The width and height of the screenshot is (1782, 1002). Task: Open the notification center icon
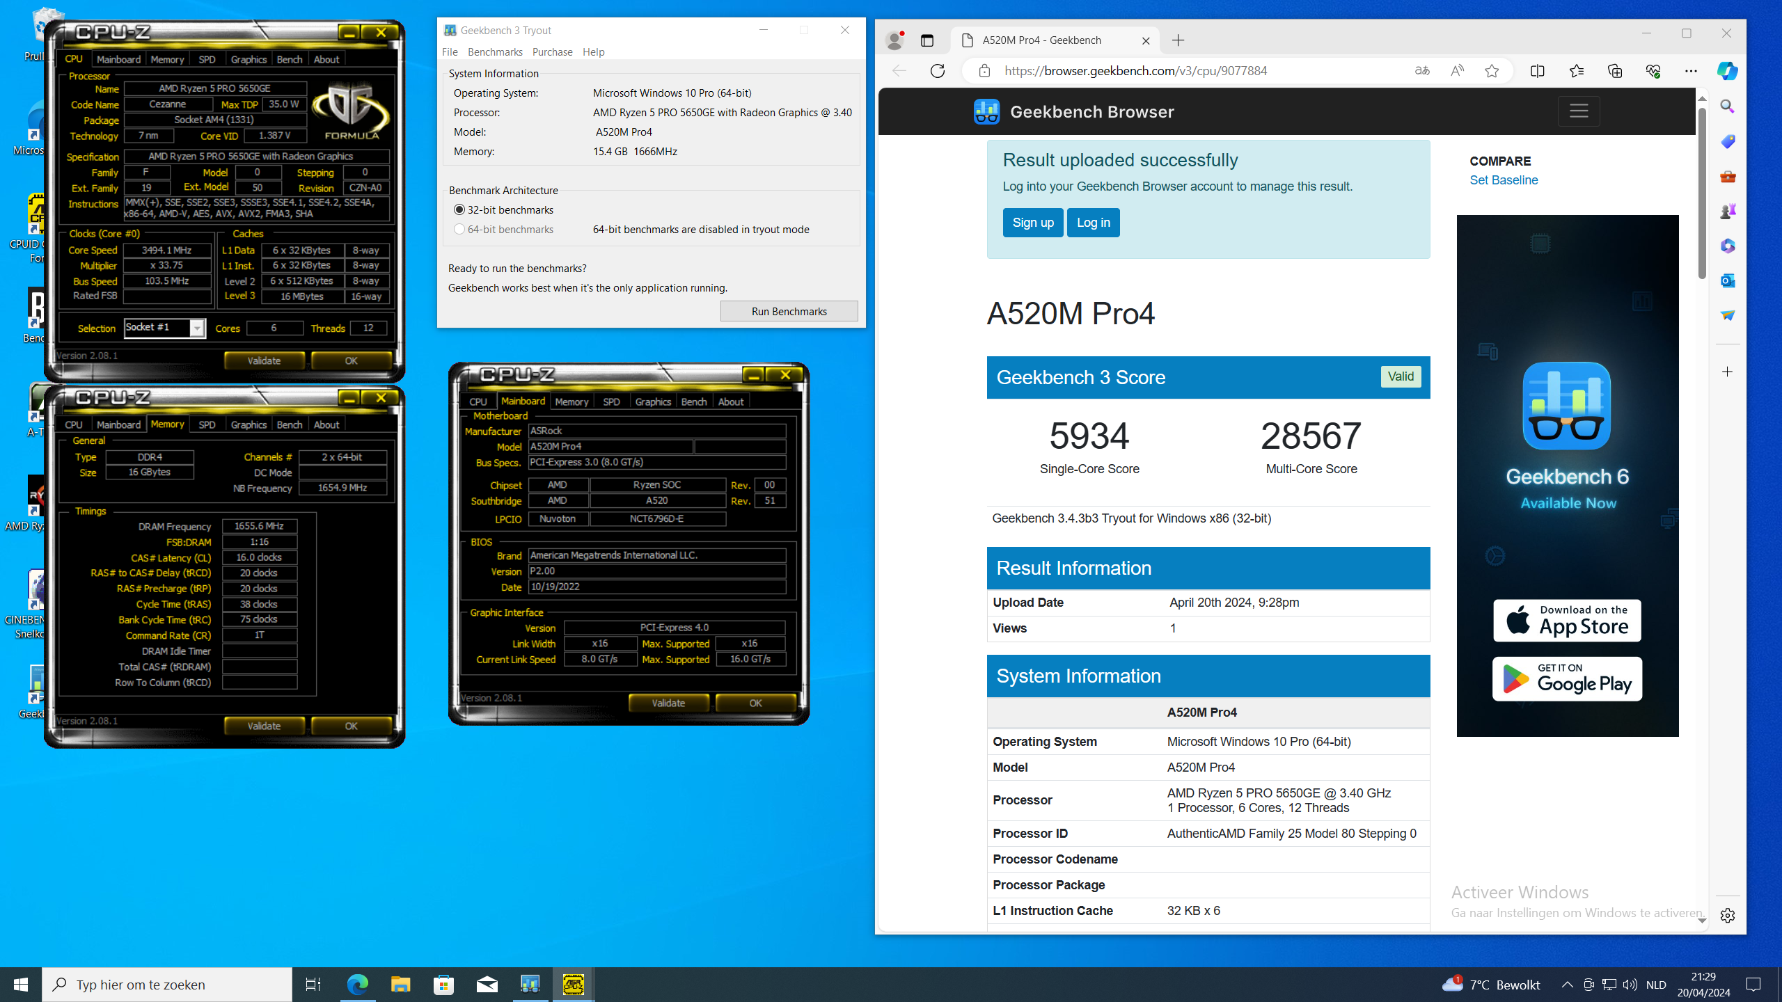[1753, 985]
